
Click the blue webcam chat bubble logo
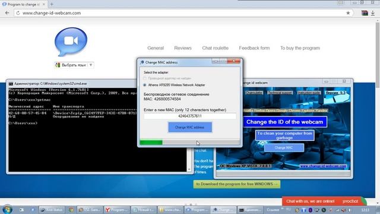71,42
